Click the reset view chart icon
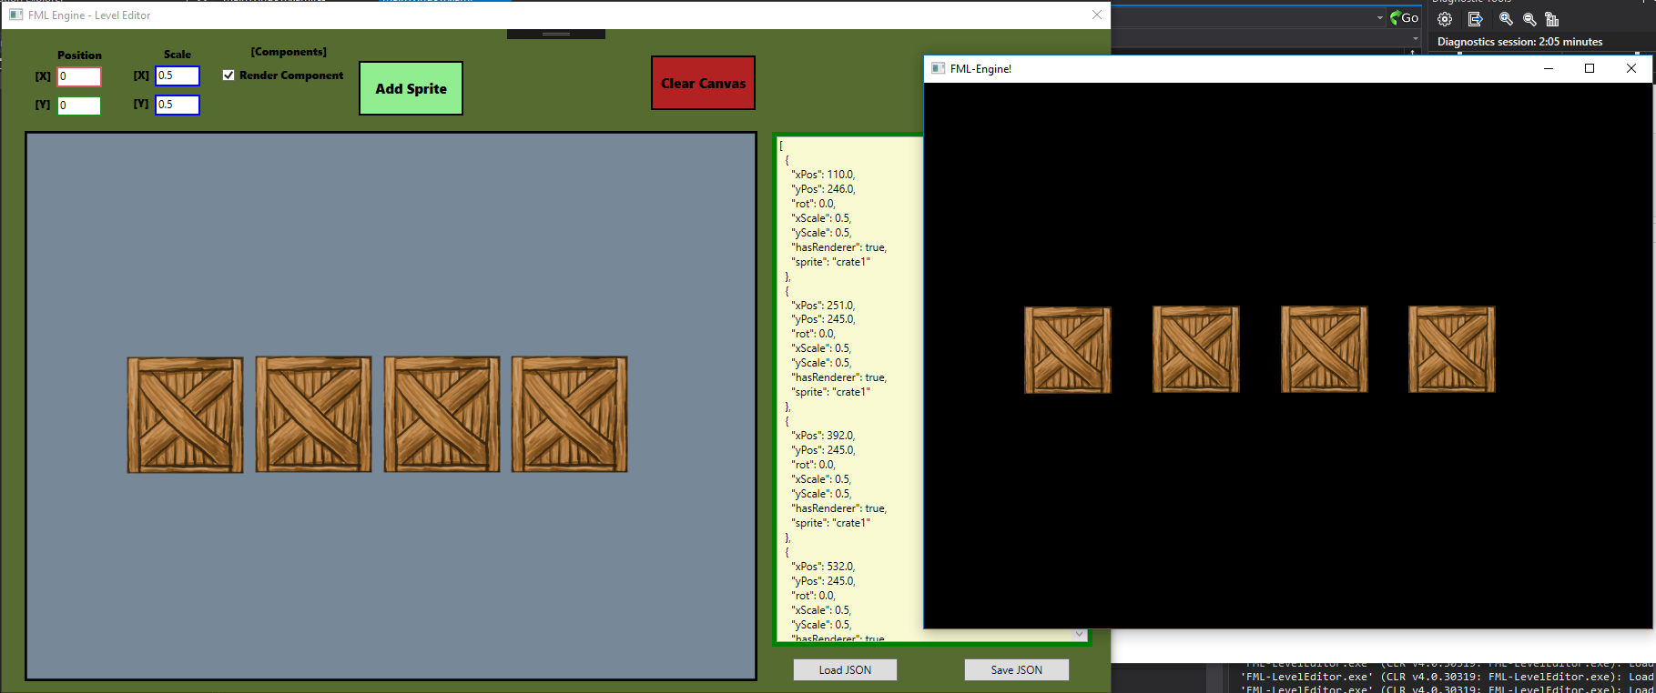The height and width of the screenshot is (693, 1656). [1552, 19]
